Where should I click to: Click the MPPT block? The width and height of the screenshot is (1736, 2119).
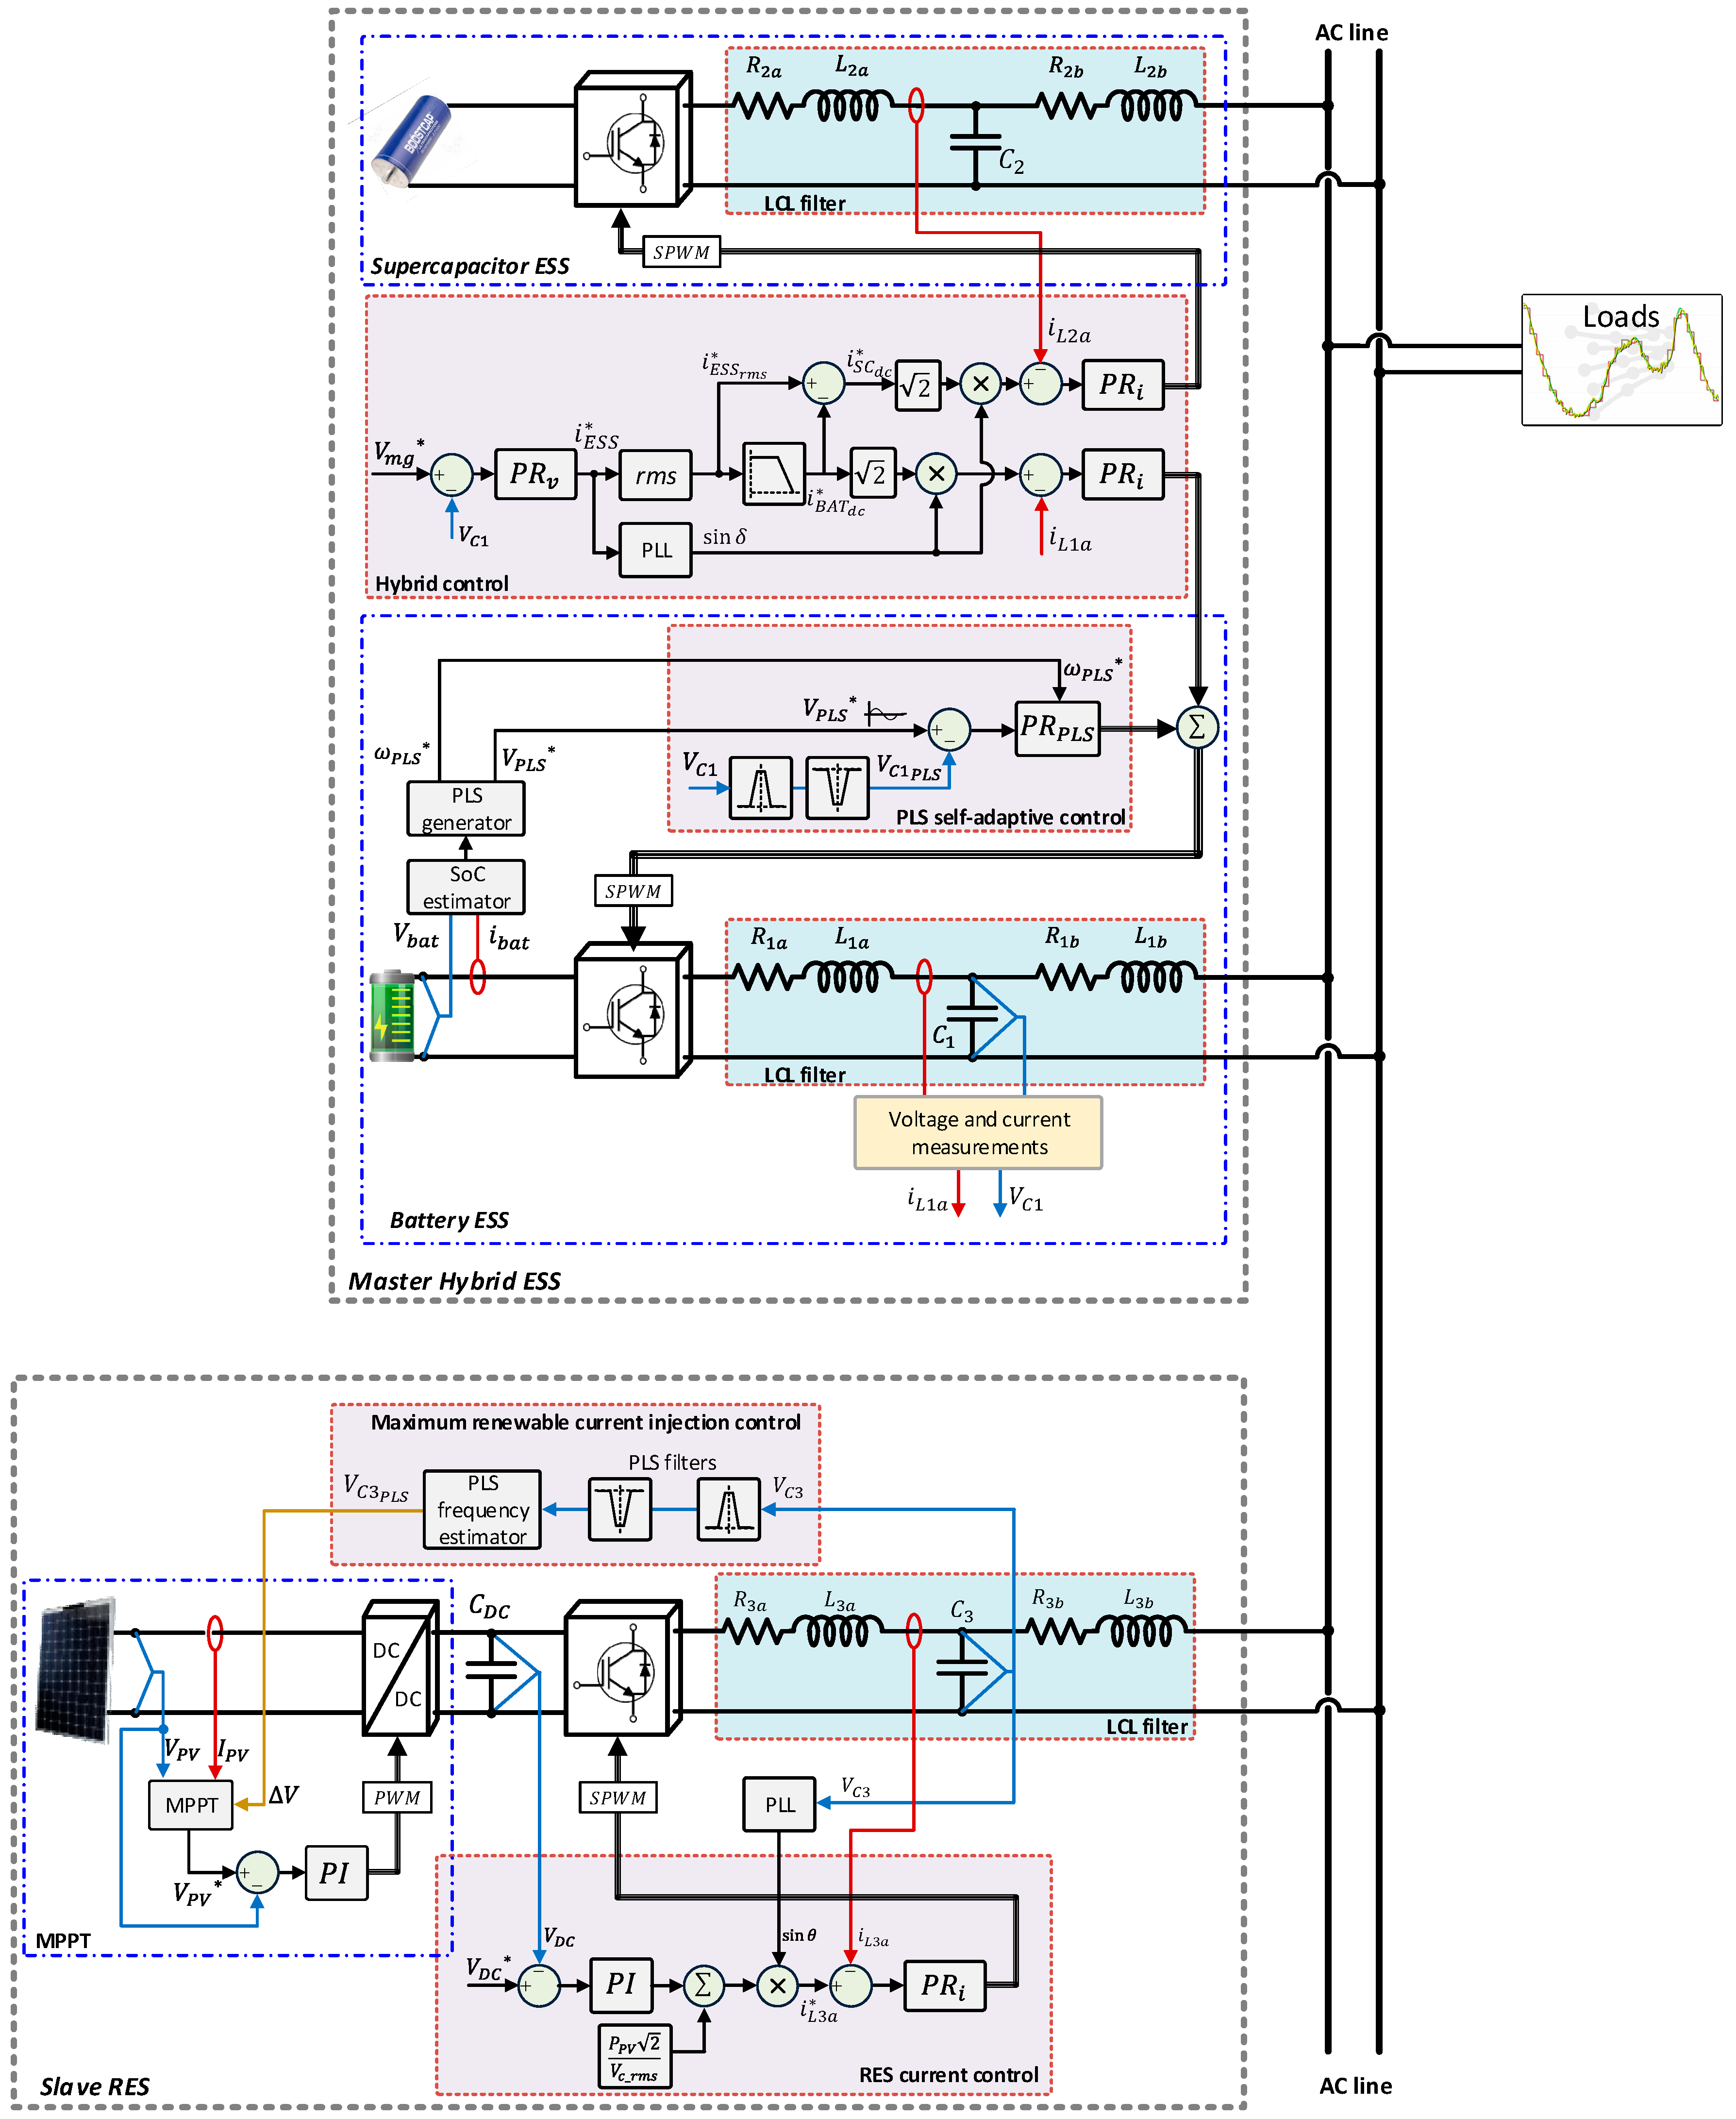190,1805
